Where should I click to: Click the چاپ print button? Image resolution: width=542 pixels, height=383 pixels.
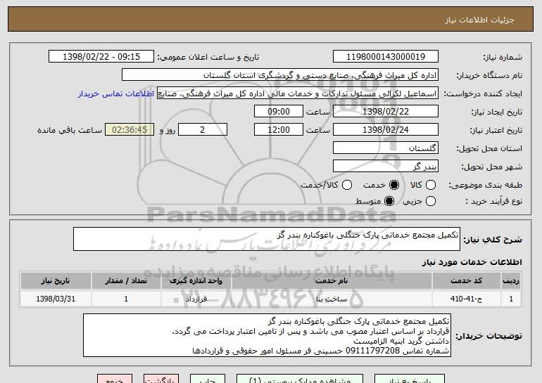pos(208,379)
